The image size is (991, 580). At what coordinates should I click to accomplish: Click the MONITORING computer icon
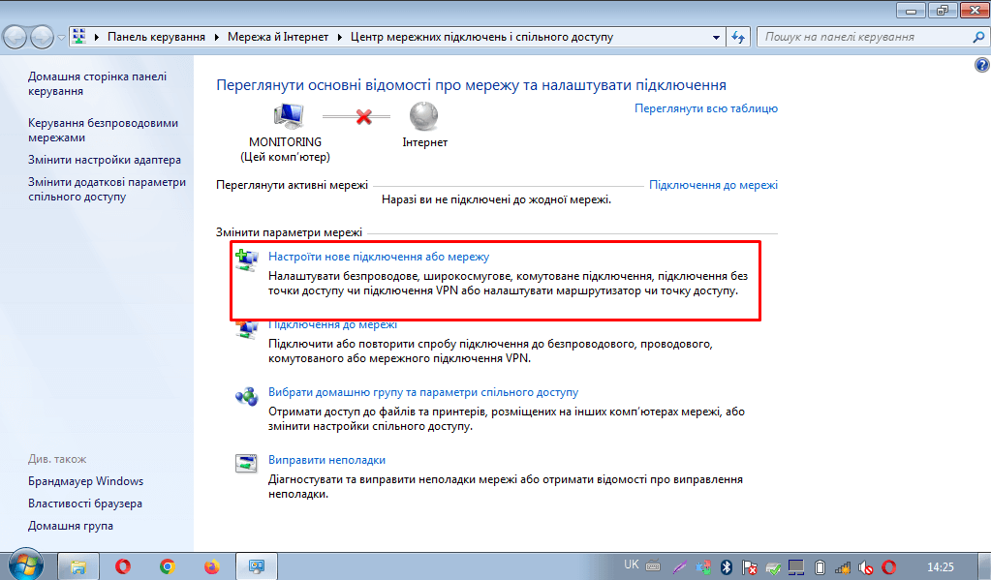tap(287, 117)
